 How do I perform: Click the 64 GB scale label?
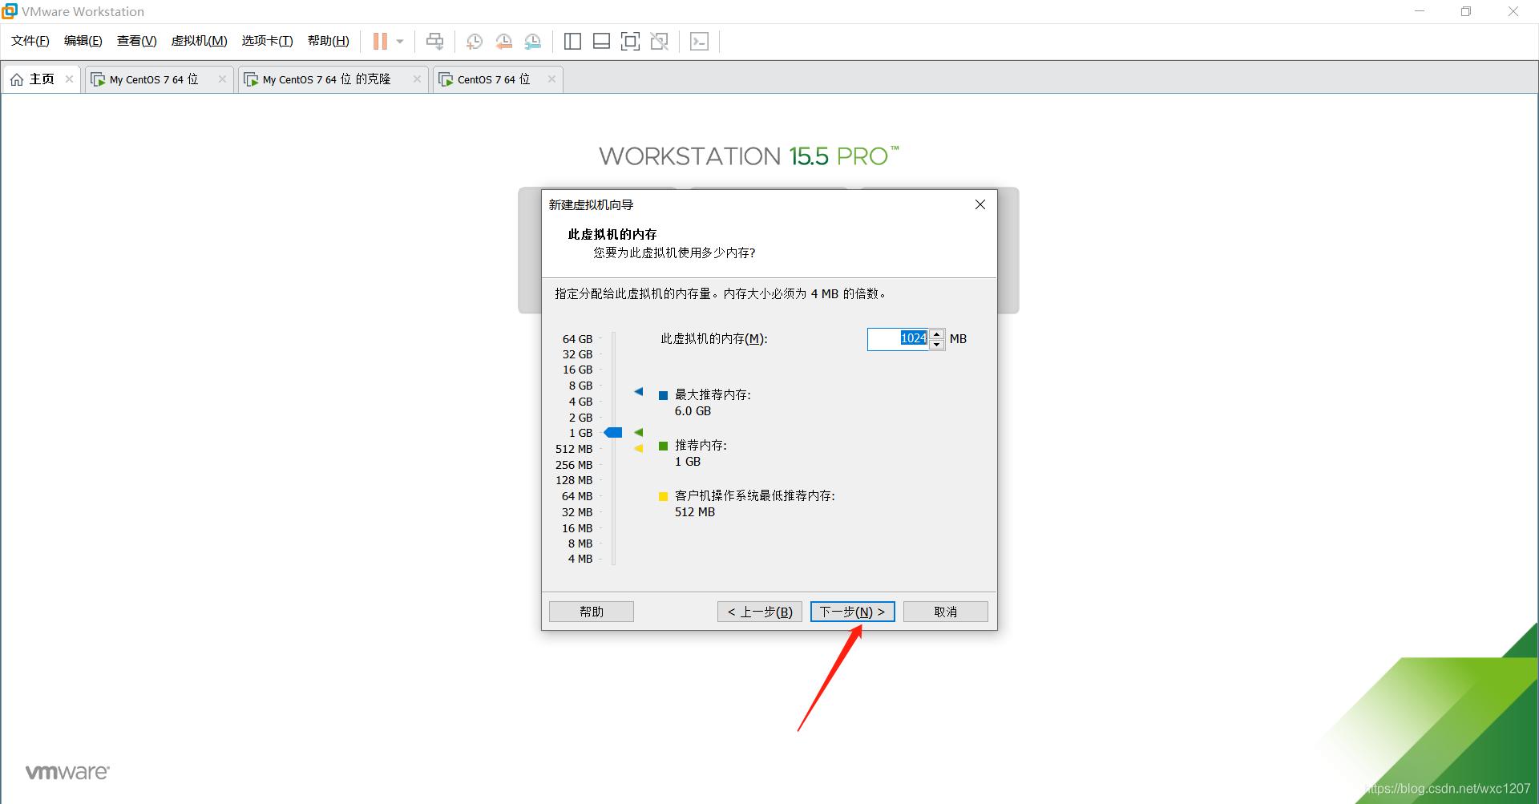pyautogui.click(x=577, y=339)
